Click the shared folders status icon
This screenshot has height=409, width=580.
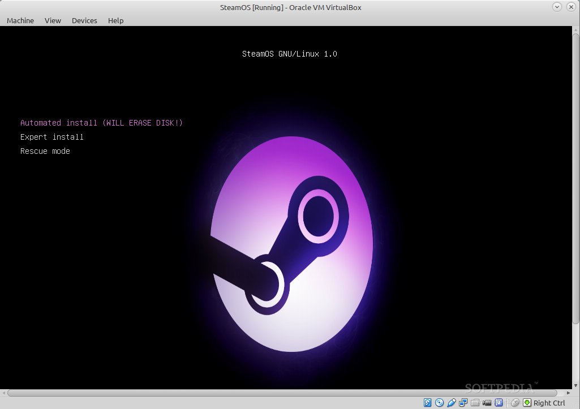(475, 402)
